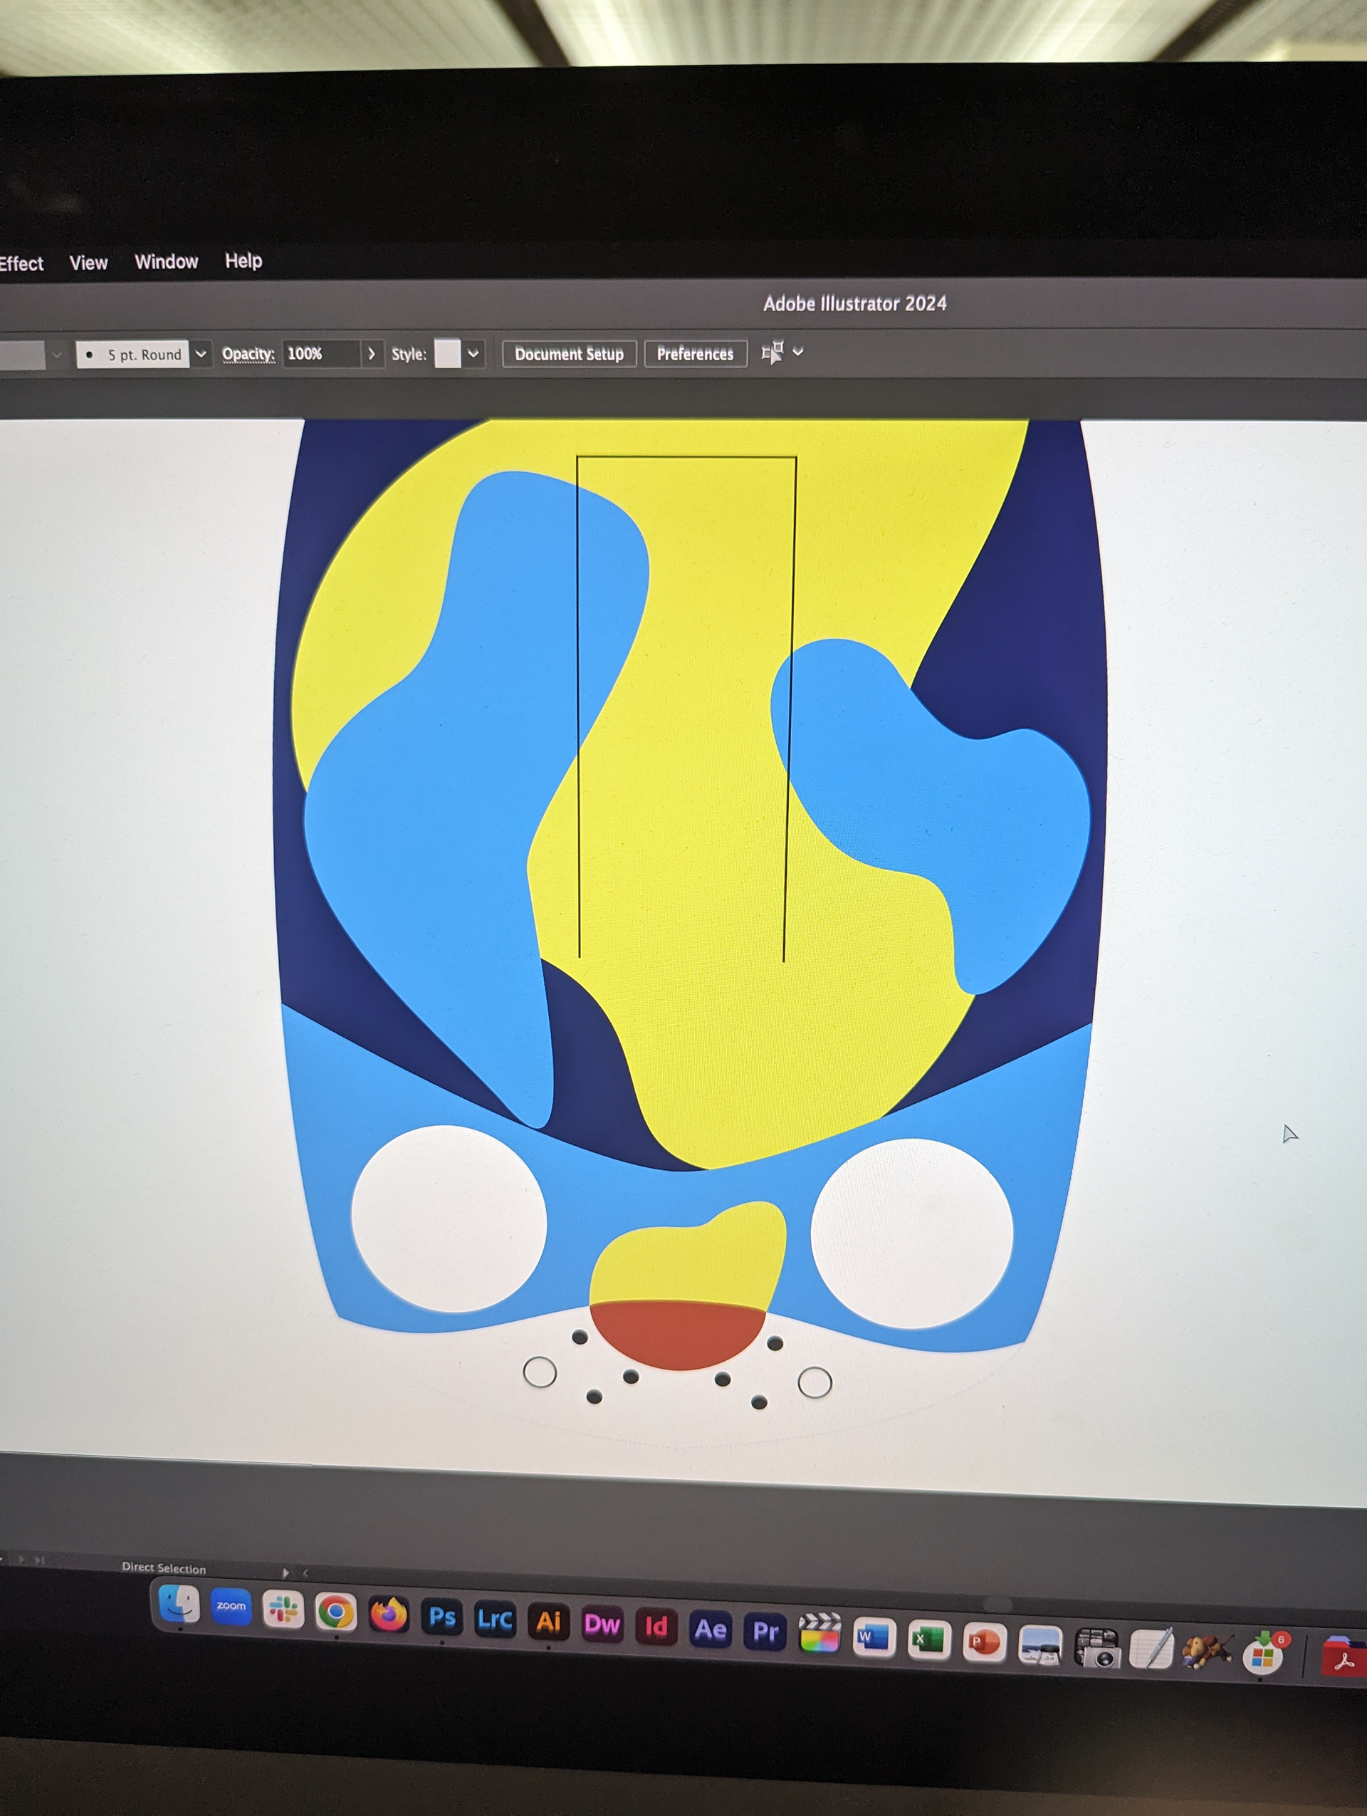Open Microsoft Excel from the dock
Screen dimensions: 1367x1816
point(929,1640)
